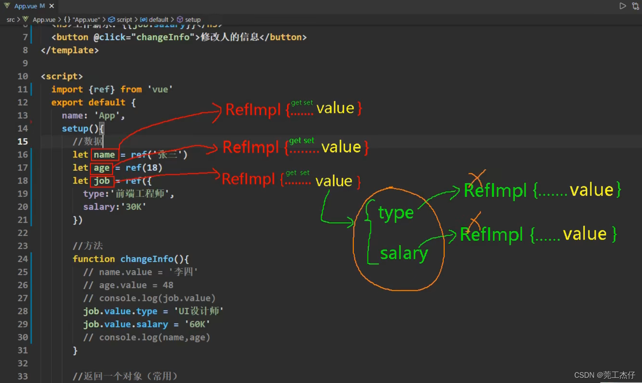Click 'job.value.type' on line 28
Screen dimensions: 642x383
120,311
